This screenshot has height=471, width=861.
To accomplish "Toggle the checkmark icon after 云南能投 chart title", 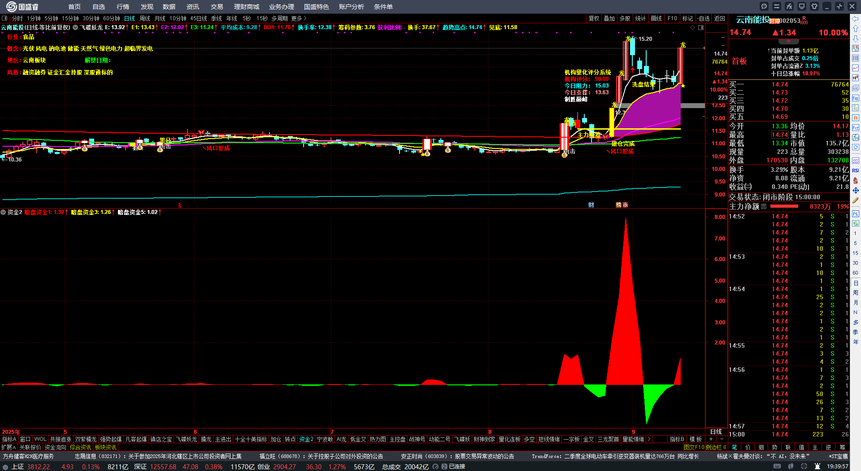I will coord(75,27).
